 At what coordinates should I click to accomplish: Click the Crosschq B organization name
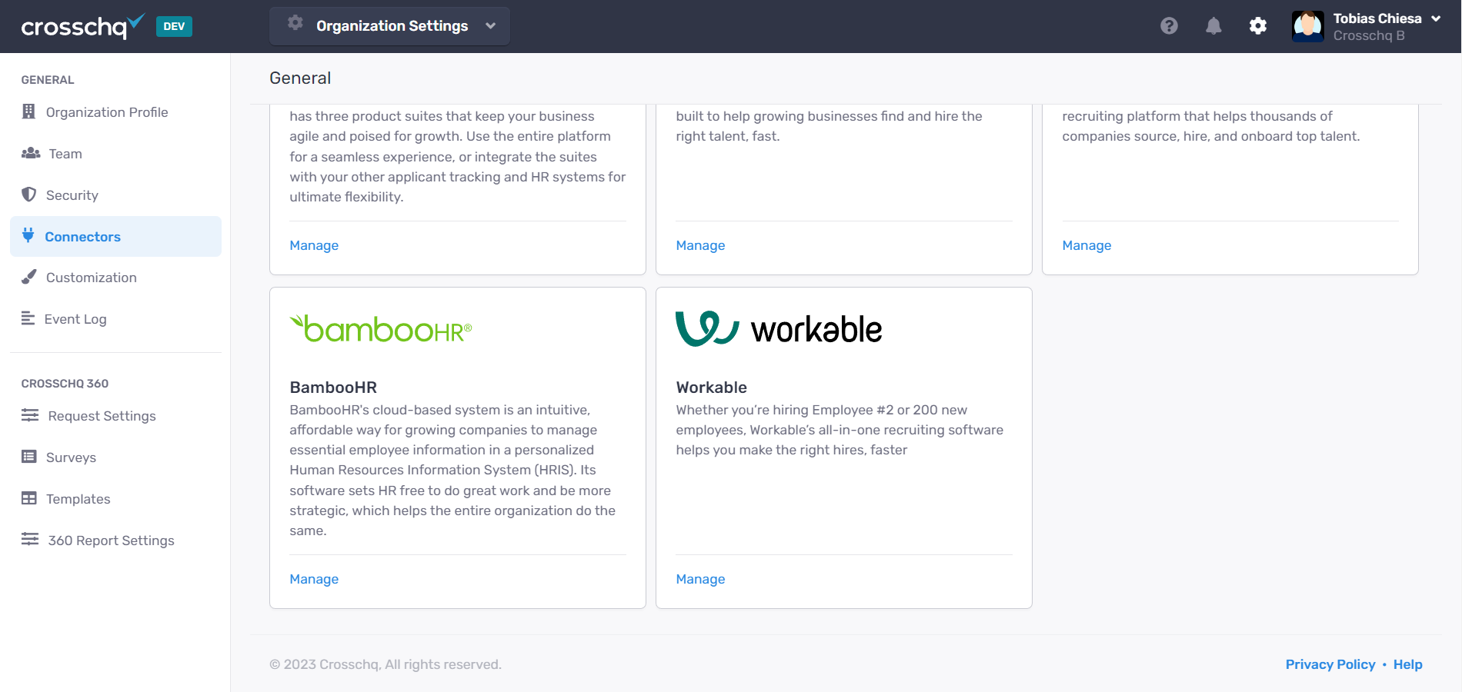click(x=1369, y=35)
